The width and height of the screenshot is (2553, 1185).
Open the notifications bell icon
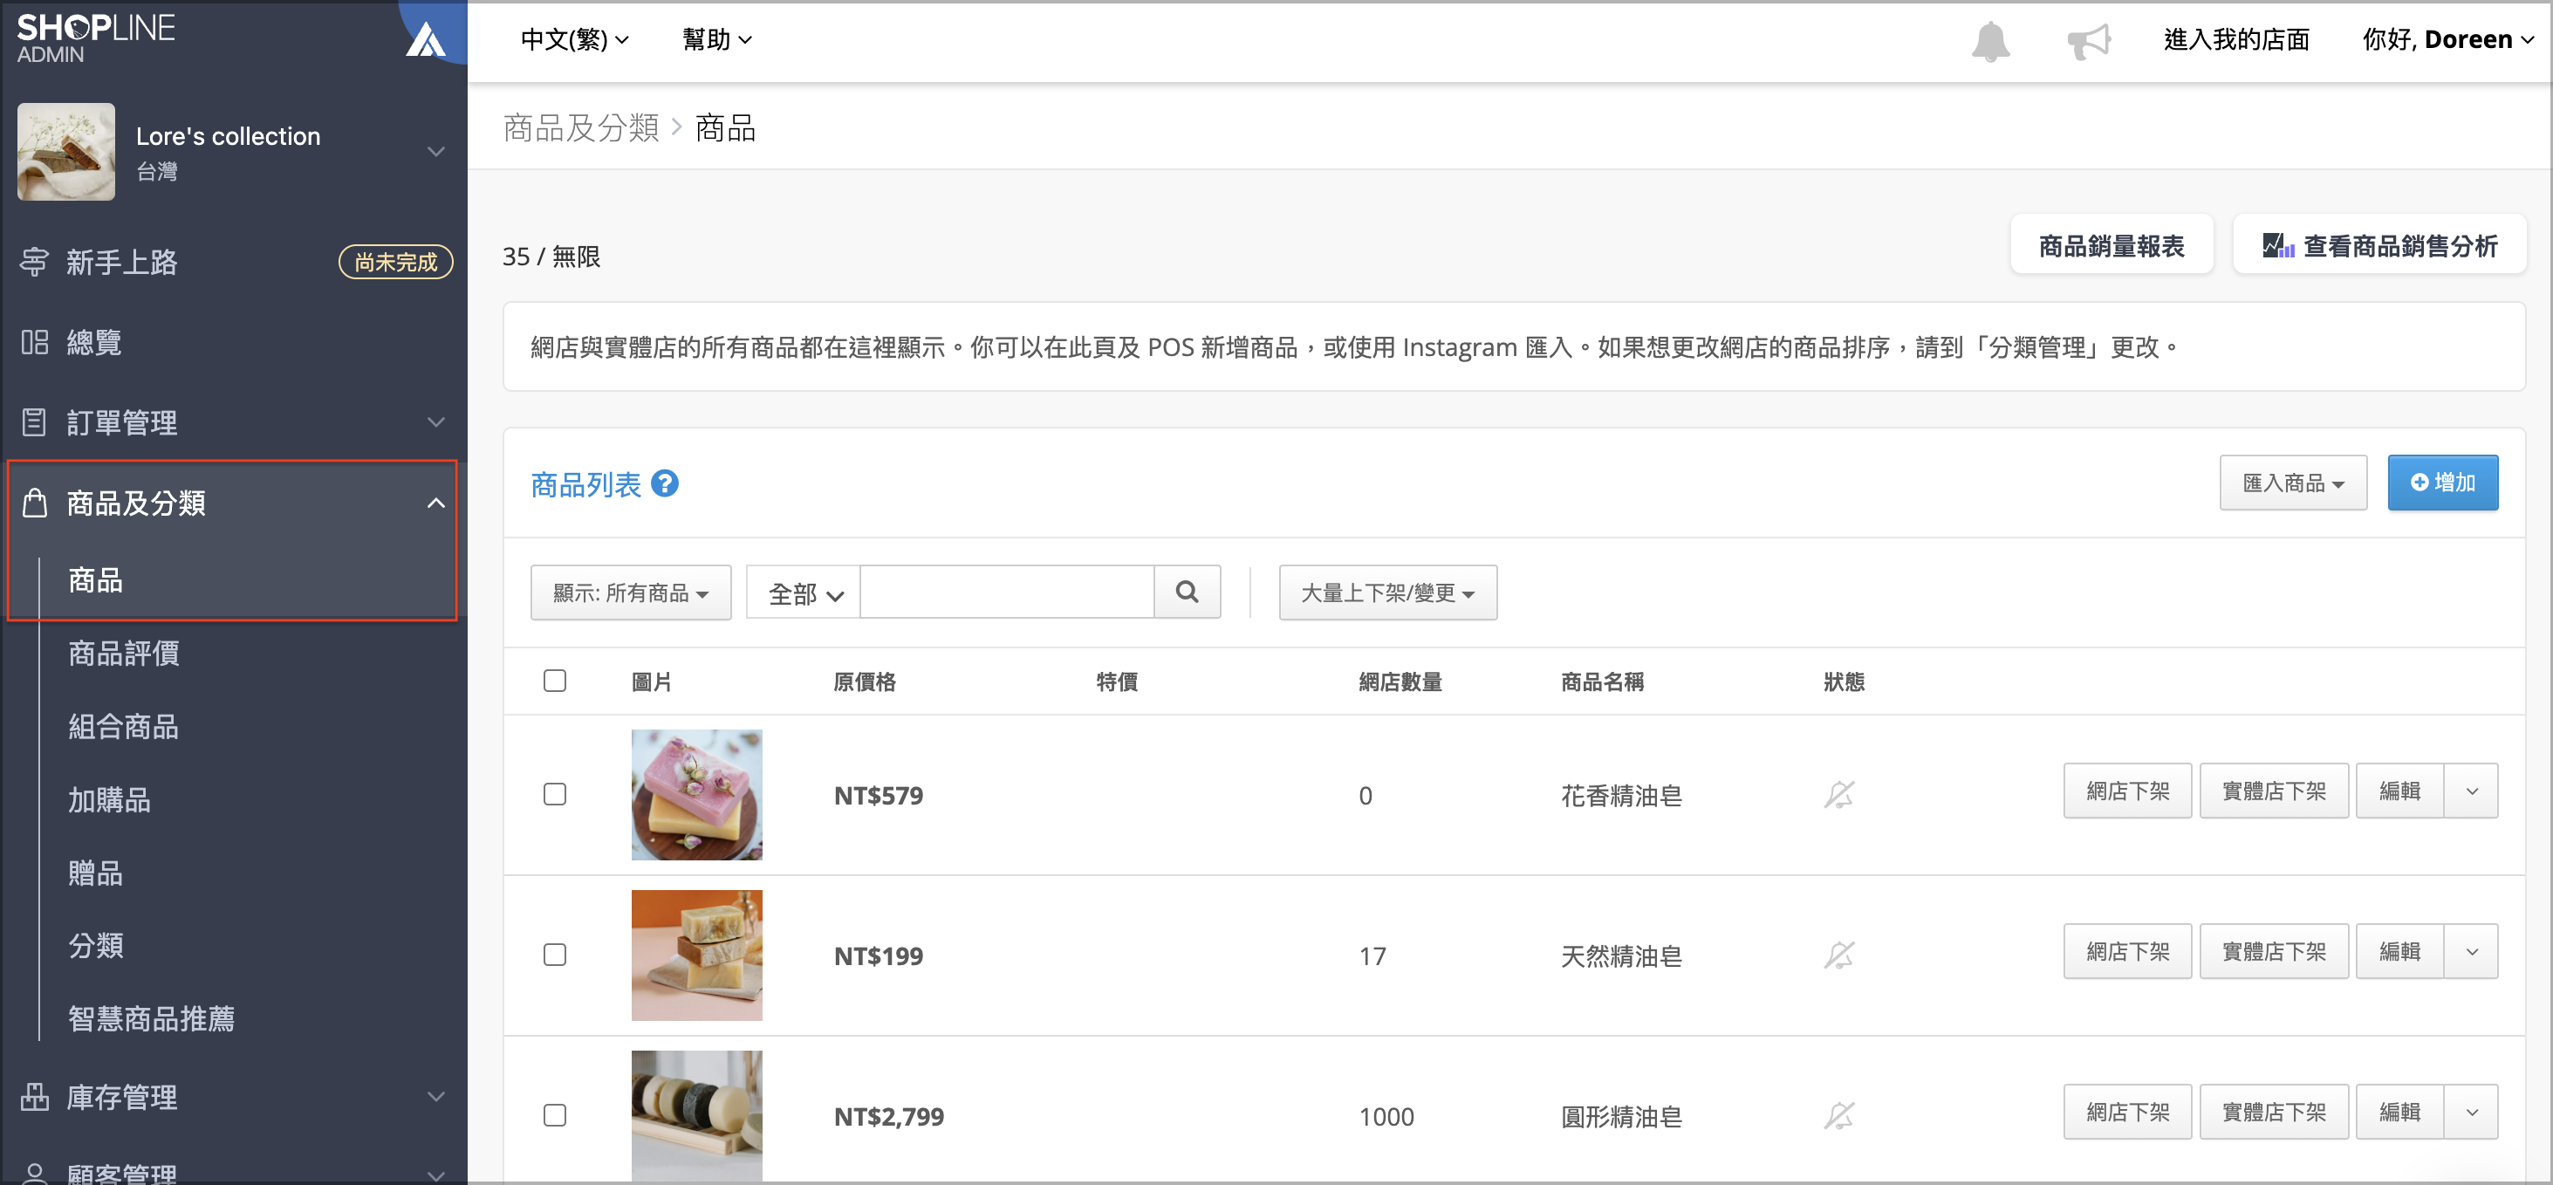point(1990,41)
